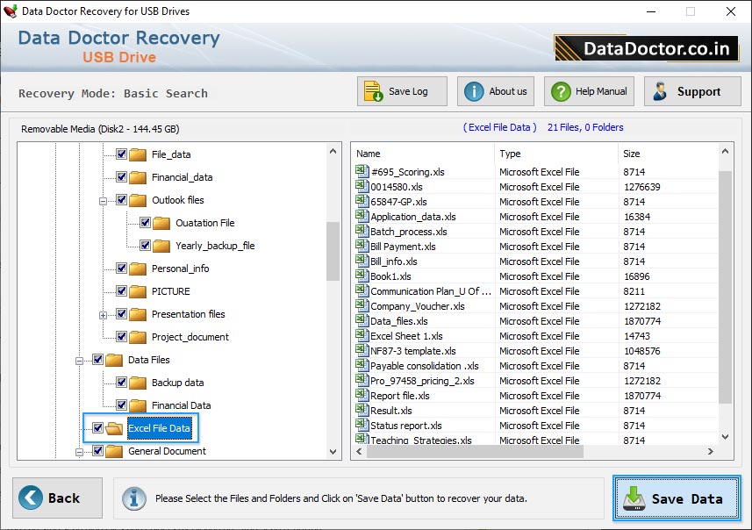Image resolution: width=752 pixels, height=530 pixels.
Task: Sort files by Size column header
Action: 665,154
